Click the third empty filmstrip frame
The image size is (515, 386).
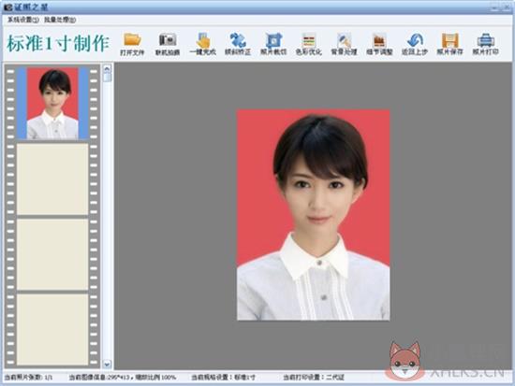[x=52, y=254]
